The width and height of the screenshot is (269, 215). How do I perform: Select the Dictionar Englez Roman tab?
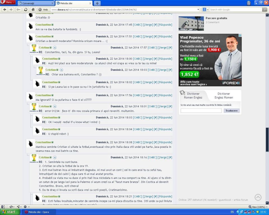(224, 96)
